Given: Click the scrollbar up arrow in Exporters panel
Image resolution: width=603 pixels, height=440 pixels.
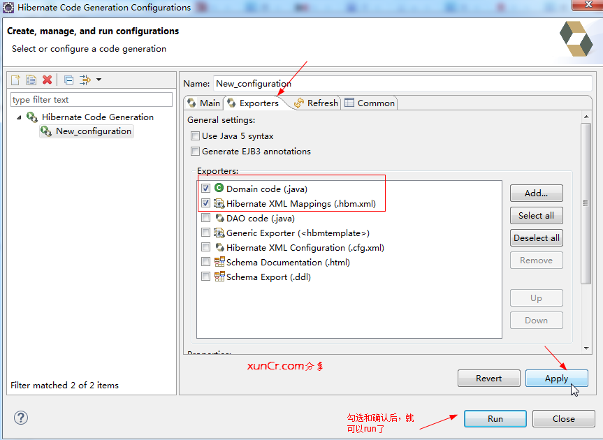Looking at the screenshot, I should tap(586, 117).
